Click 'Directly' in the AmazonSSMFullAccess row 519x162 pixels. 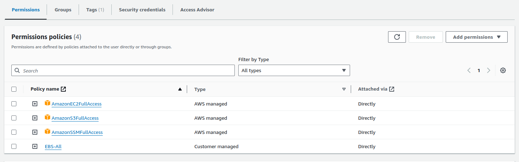pyautogui.click(x=367, y=132)
